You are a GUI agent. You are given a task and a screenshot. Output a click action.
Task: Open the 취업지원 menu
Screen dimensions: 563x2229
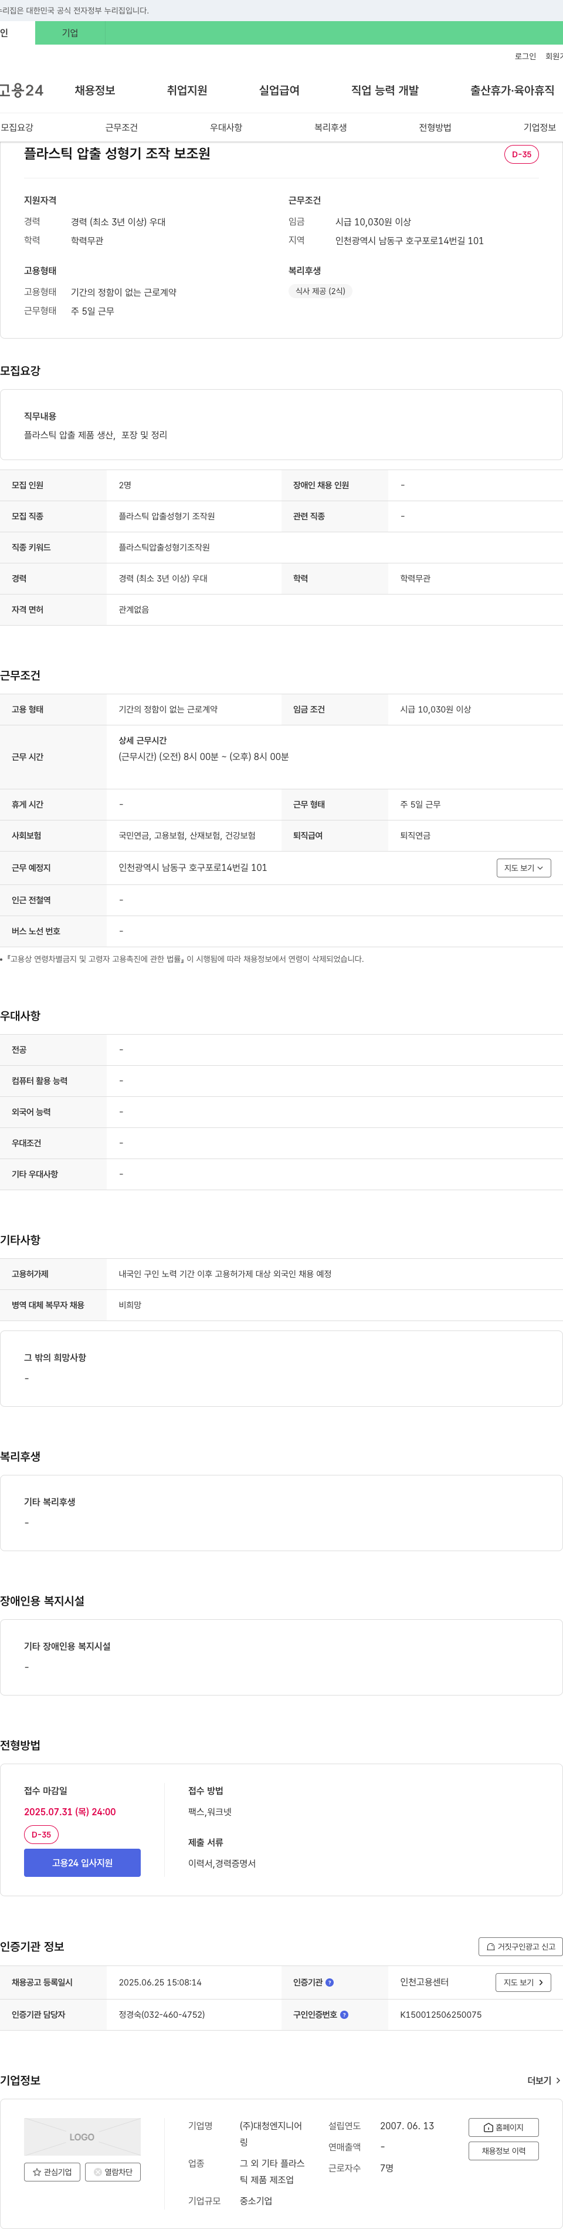pyautogui.click(x=187, y=90)
